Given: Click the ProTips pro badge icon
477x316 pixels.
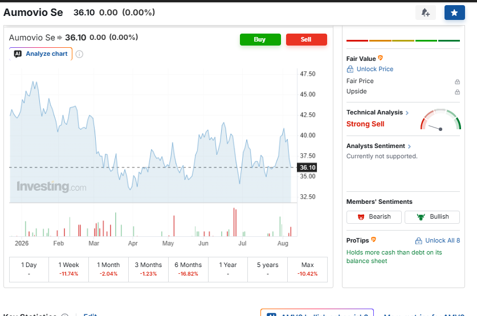Looking at the screenshot, I should [x=374, y=240].
